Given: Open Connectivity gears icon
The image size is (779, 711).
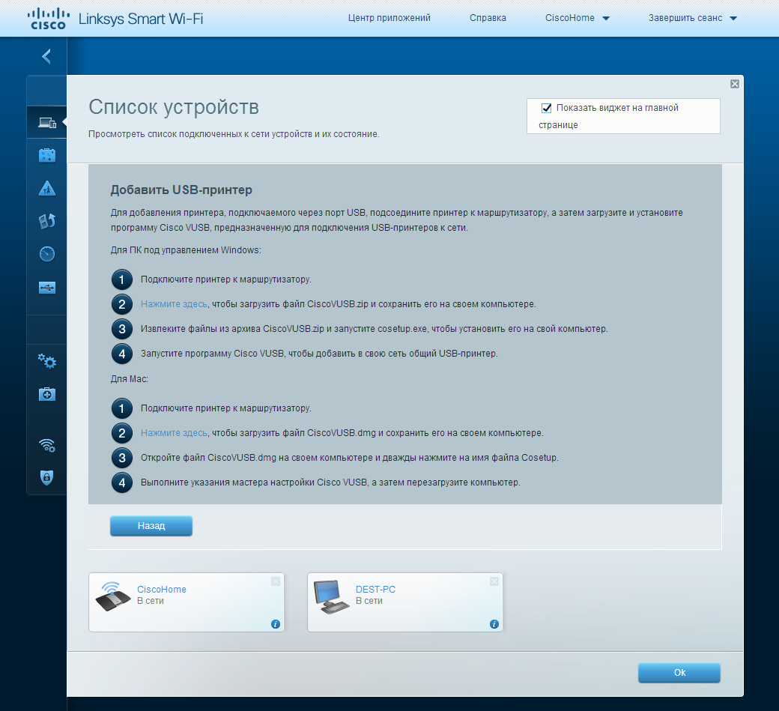Looking at the screenshot, I should [x=47, y=361].
